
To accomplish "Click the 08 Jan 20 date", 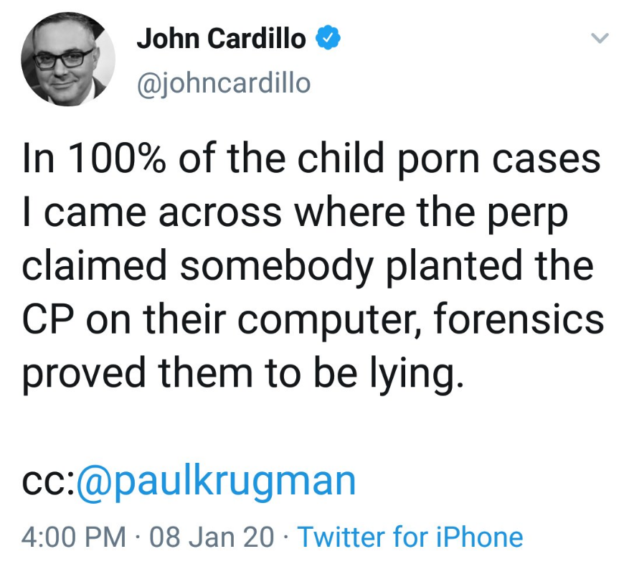I will pos(212,536).
